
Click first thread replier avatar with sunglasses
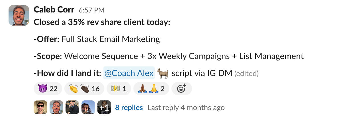40,108
